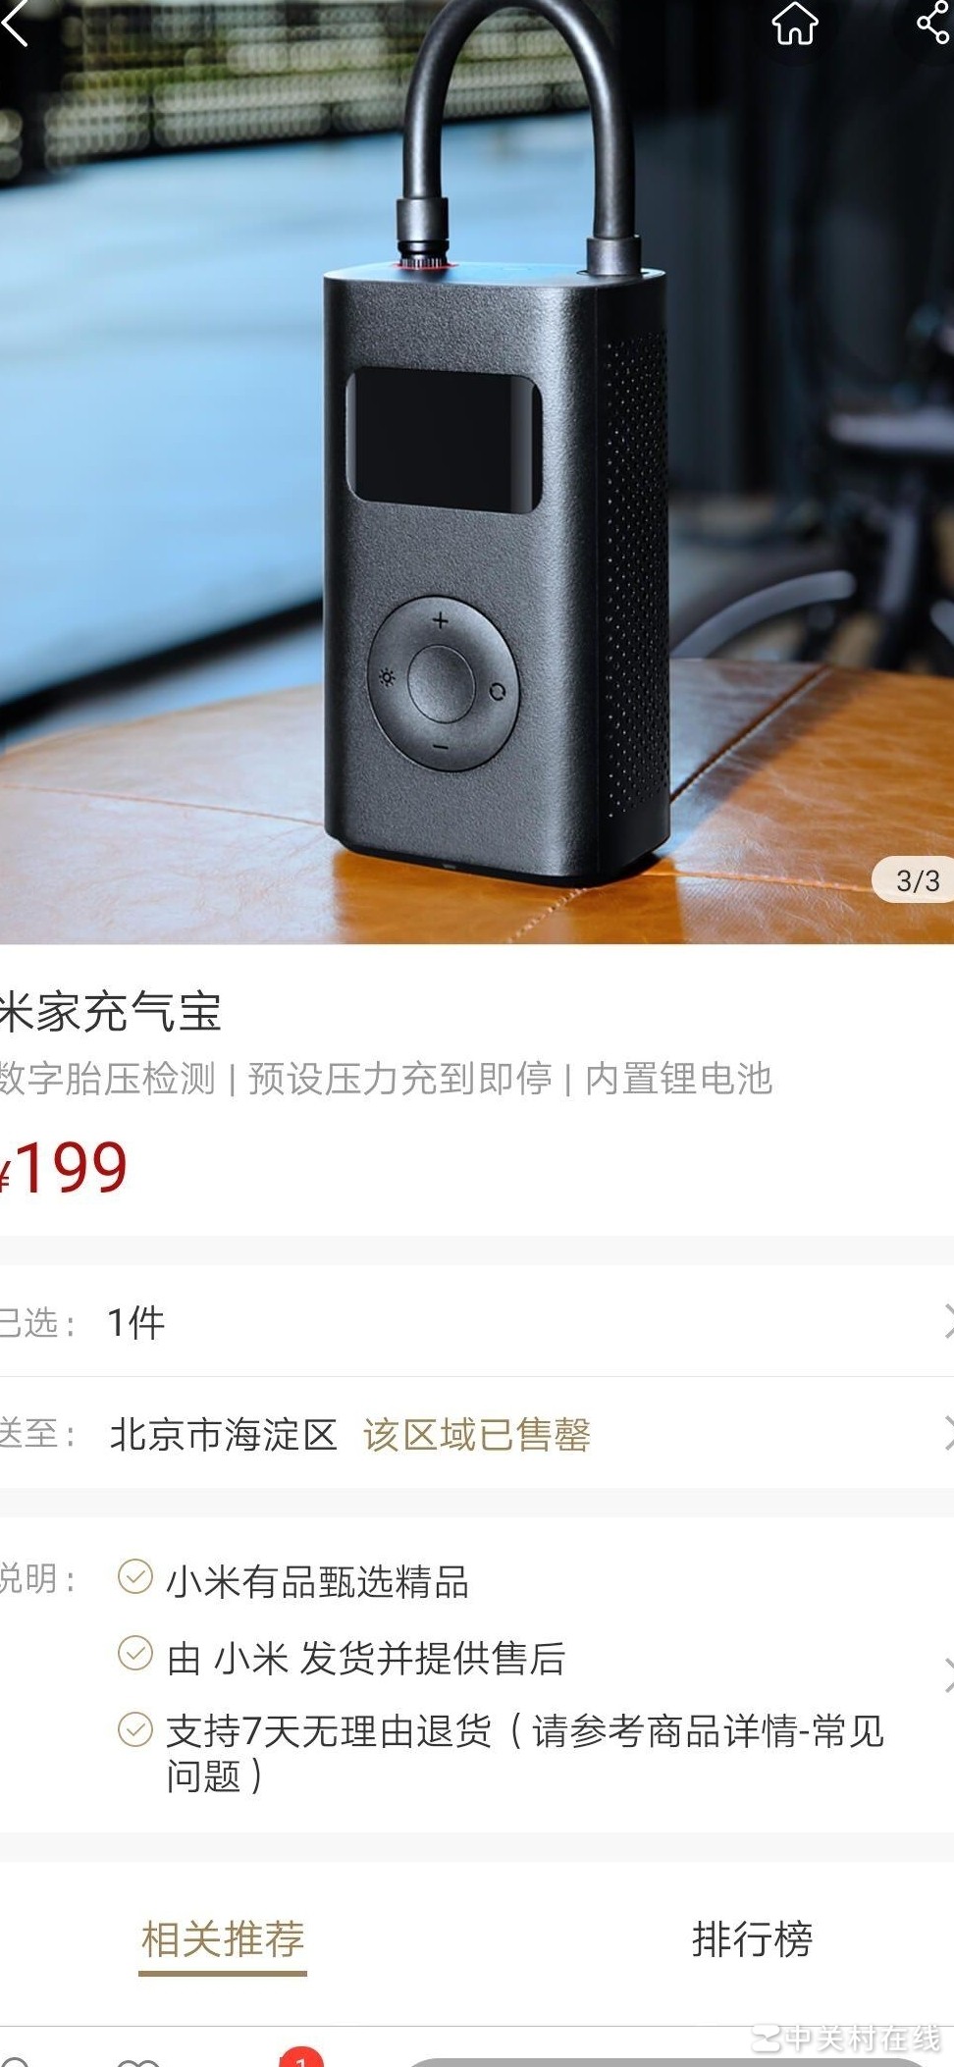Tap the air pump product photo

(x=477, y=472)
